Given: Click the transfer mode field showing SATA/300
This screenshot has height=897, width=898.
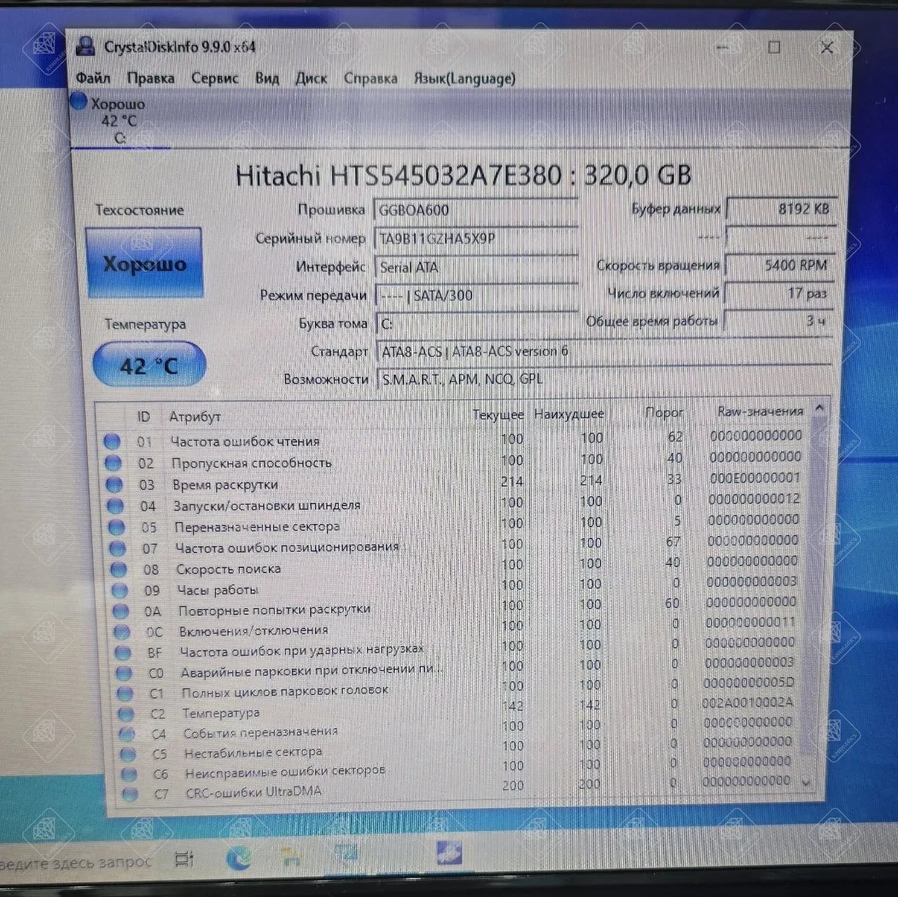Looking at the screenshot, I should [x=477, y=295].
